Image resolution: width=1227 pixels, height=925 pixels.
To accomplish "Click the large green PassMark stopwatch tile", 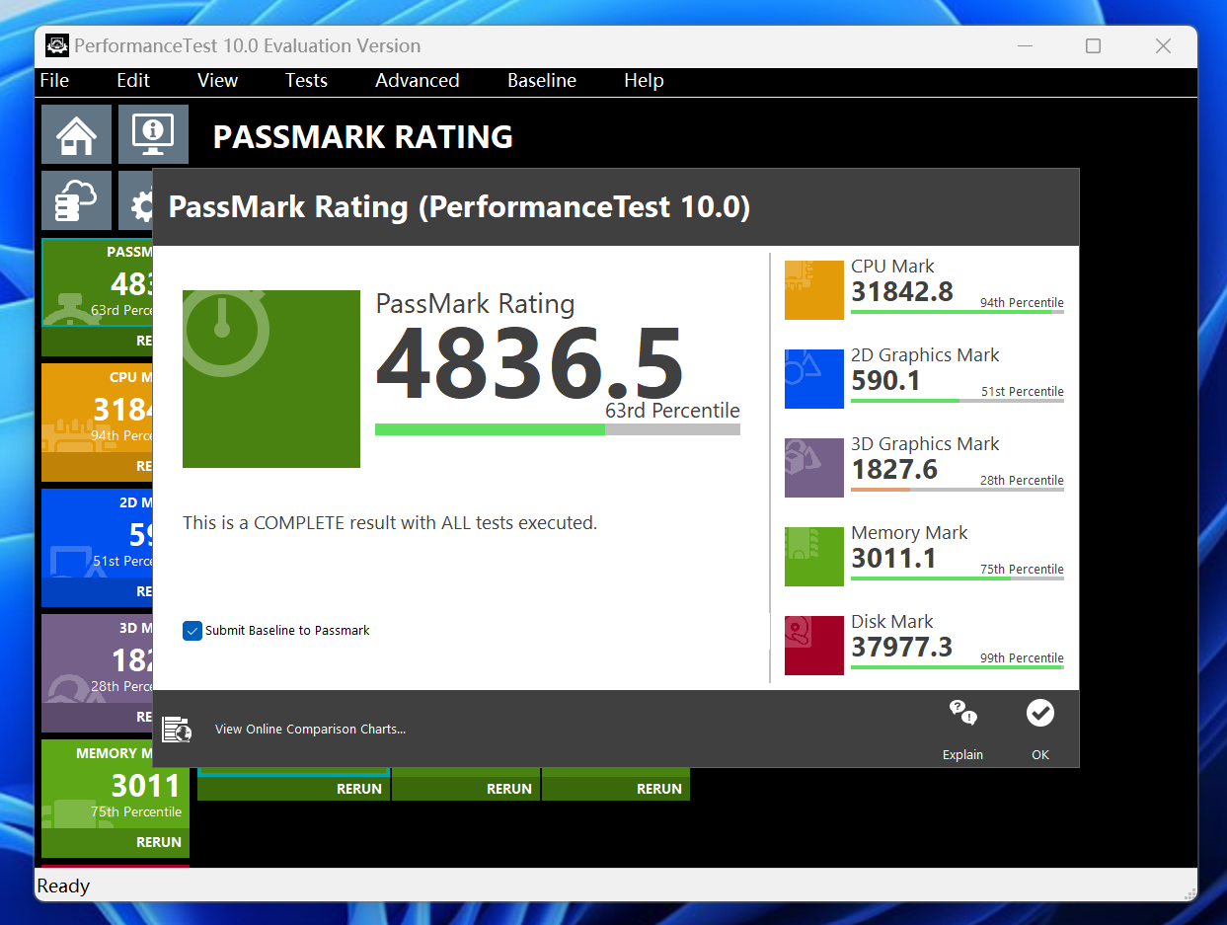I will pyautogui.click(x=271, y=379).
